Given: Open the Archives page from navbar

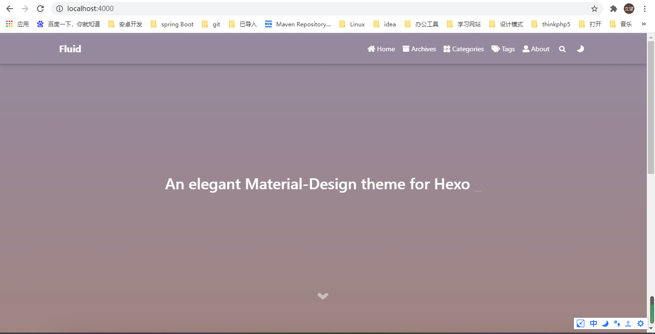Looking at the screenshot, I should (419, 49).
